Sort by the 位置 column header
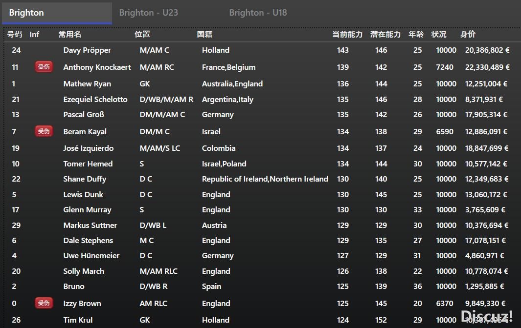This screenshot has height=328, width=521. pyautogui.click(x=142, y=34)
